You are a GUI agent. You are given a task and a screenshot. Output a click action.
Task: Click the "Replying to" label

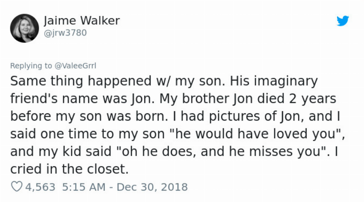tap(31, 66)
